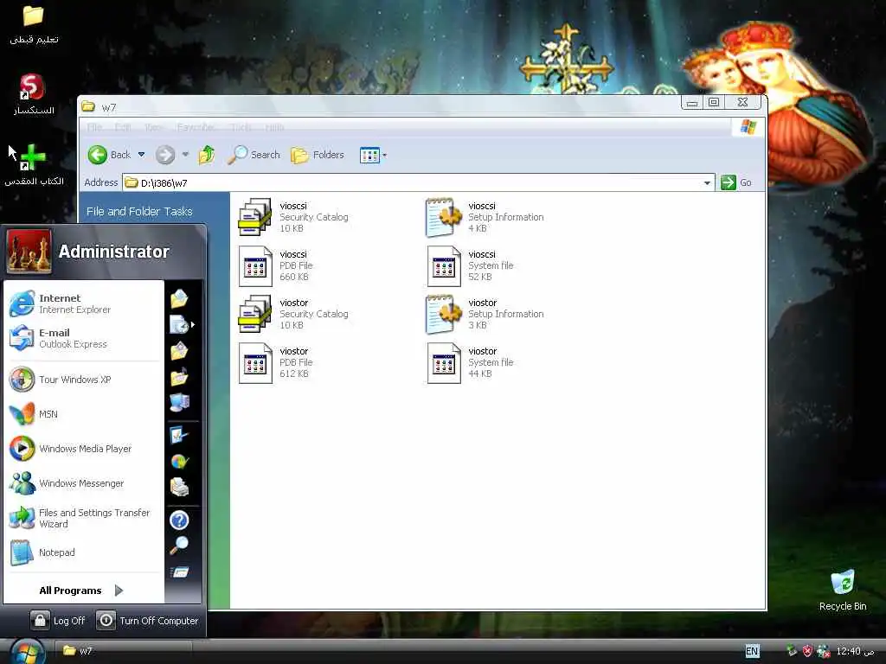Start Tour Windows XP
Viewport: 886px width, 664px height.
pyautogui.click(x=84, y=380)
